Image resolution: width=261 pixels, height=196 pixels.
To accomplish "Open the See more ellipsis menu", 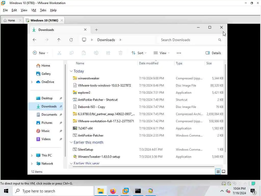I will [x=179, y=53].
